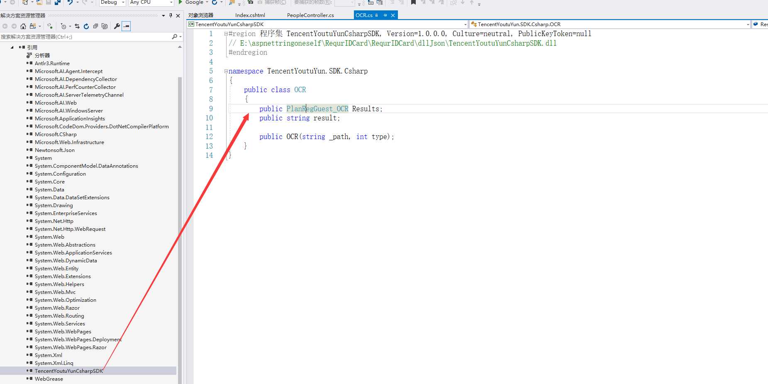
Task: Select System.Net.Http.WebRequest reference
Action: tap(70, 229)
